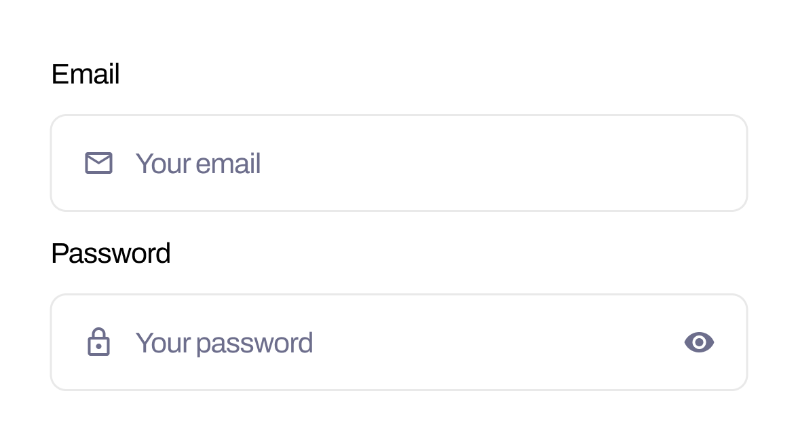
Task: Click the envelope icon in the email field
Action: tap(99, 163)
